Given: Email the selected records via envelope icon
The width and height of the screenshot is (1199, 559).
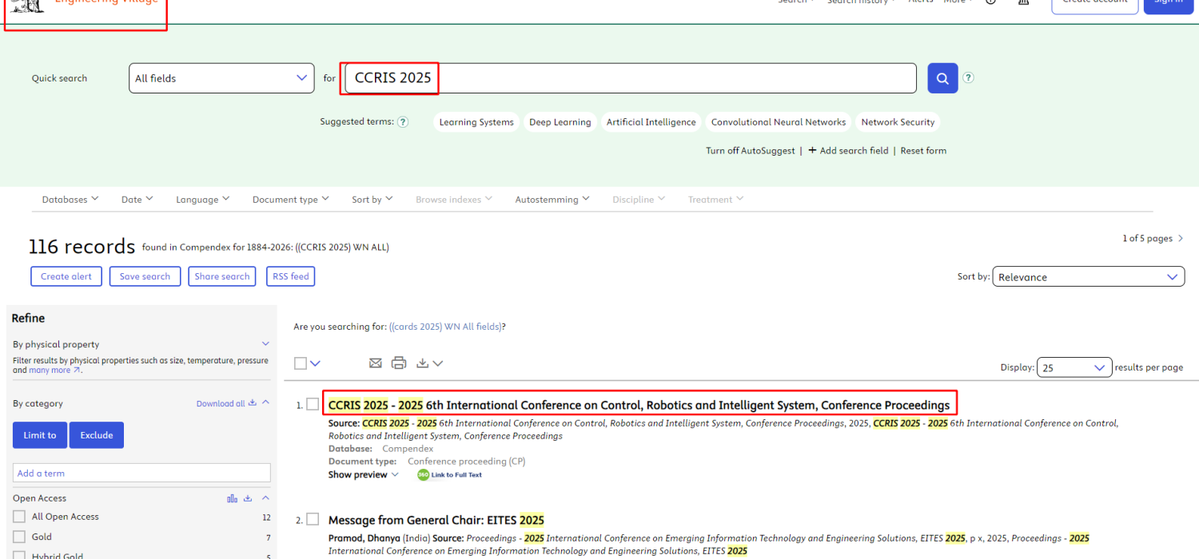Looking at the screenshot, I should (376, 363).
